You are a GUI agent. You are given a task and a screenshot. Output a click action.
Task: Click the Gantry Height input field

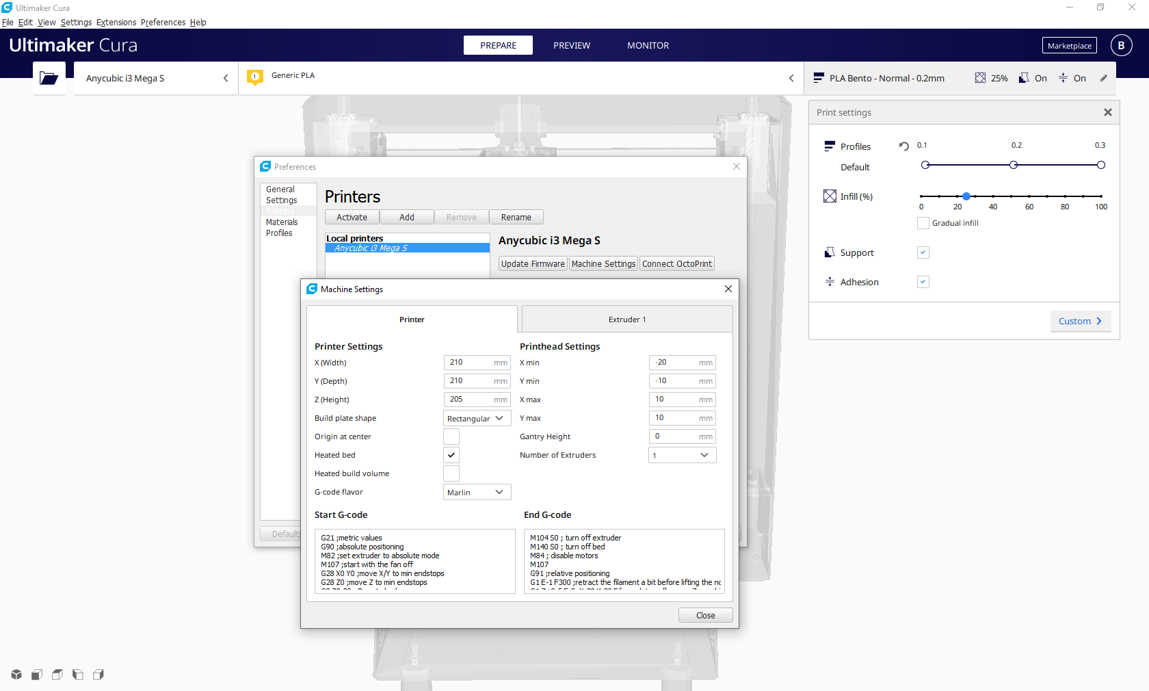click(683, 436)
